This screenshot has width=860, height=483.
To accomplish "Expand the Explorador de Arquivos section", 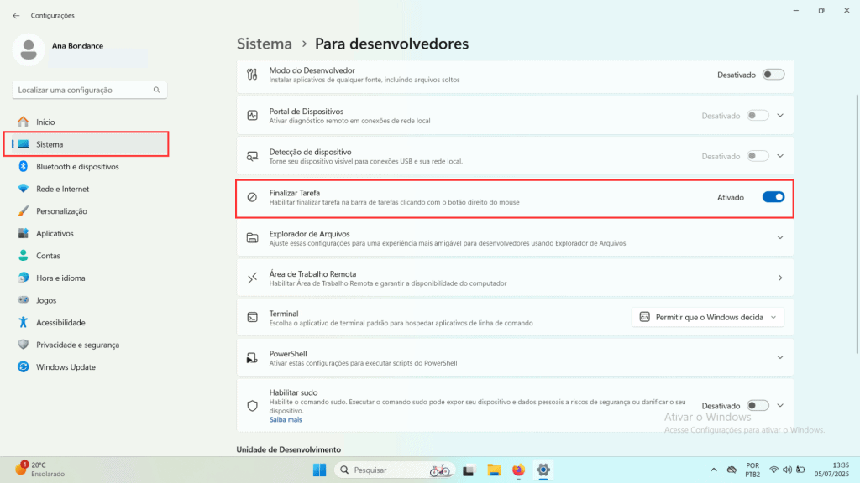I will (780, 237).
